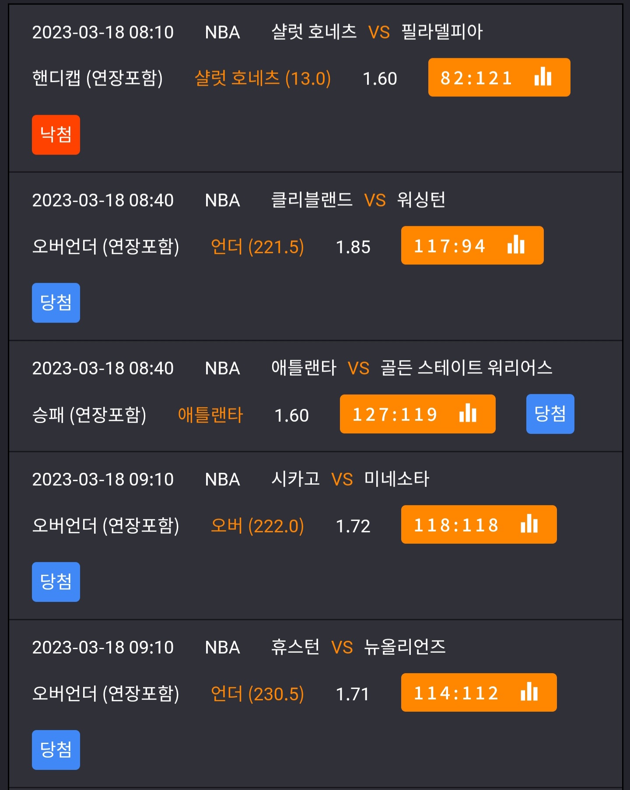Select the 오버 (222.0) pick

pos(257,526)
